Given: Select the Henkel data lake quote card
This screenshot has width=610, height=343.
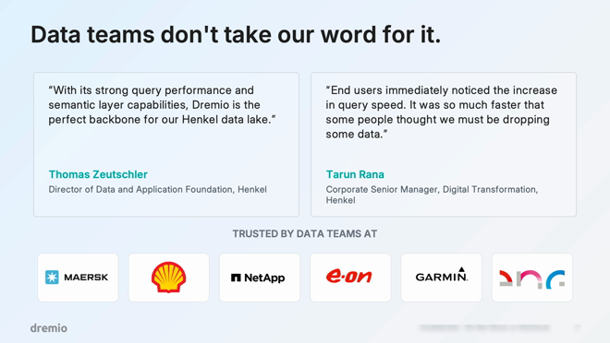Looking at the screenshot, I should (166, 145).
